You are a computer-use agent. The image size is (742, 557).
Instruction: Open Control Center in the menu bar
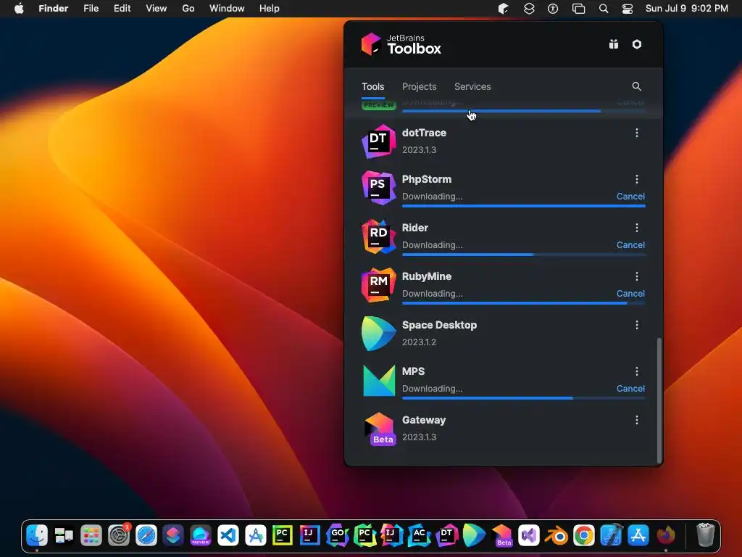[628, 9]
